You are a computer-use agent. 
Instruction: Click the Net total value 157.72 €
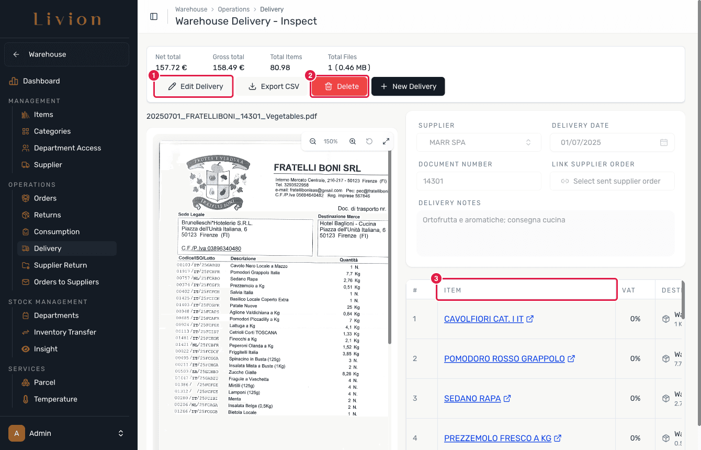pos(171,67)
